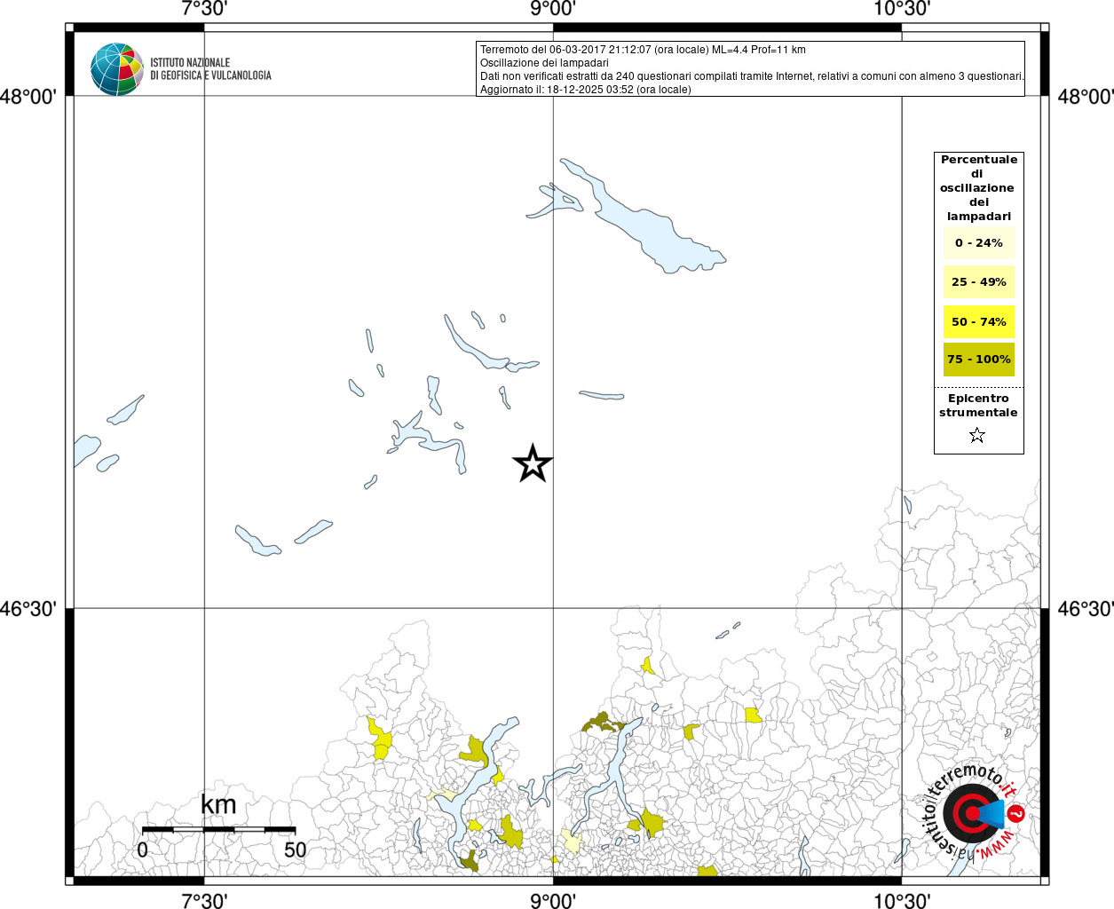The height and width of the screenshot is (909, 1114).
Task: Click the scale bar '50' value
Action: point(296,850)
